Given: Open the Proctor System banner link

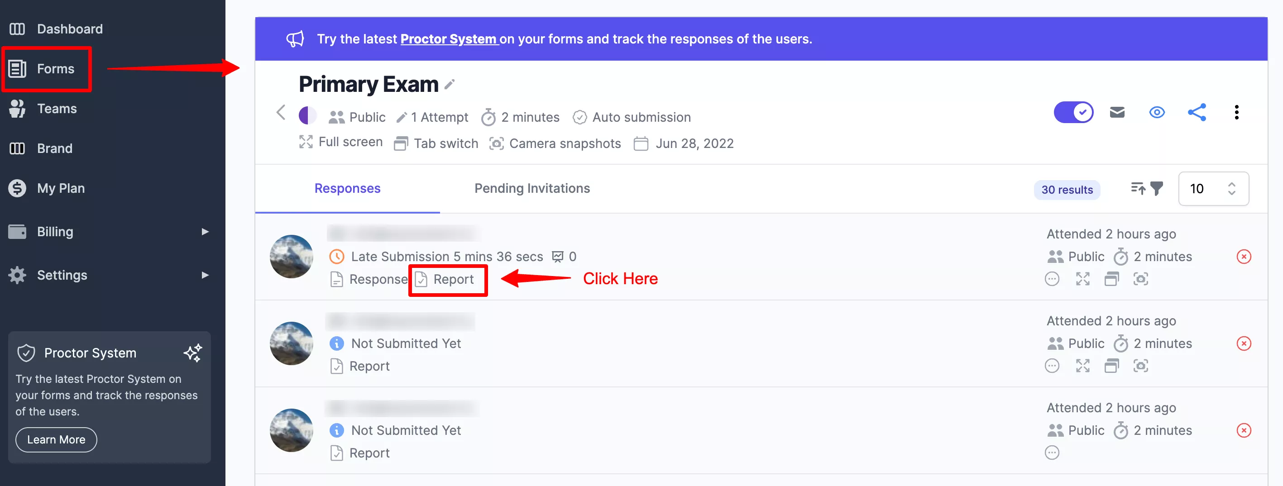Looking at the screenshot, I should (449, 39).
